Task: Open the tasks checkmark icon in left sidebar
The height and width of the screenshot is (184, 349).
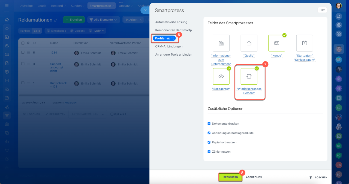Action: 7,80
